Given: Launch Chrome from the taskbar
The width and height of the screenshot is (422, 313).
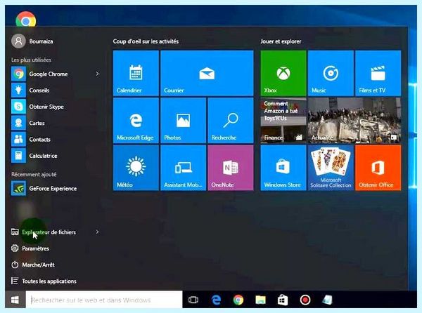Looking at the screenshot, I should (x=238, y=300).
